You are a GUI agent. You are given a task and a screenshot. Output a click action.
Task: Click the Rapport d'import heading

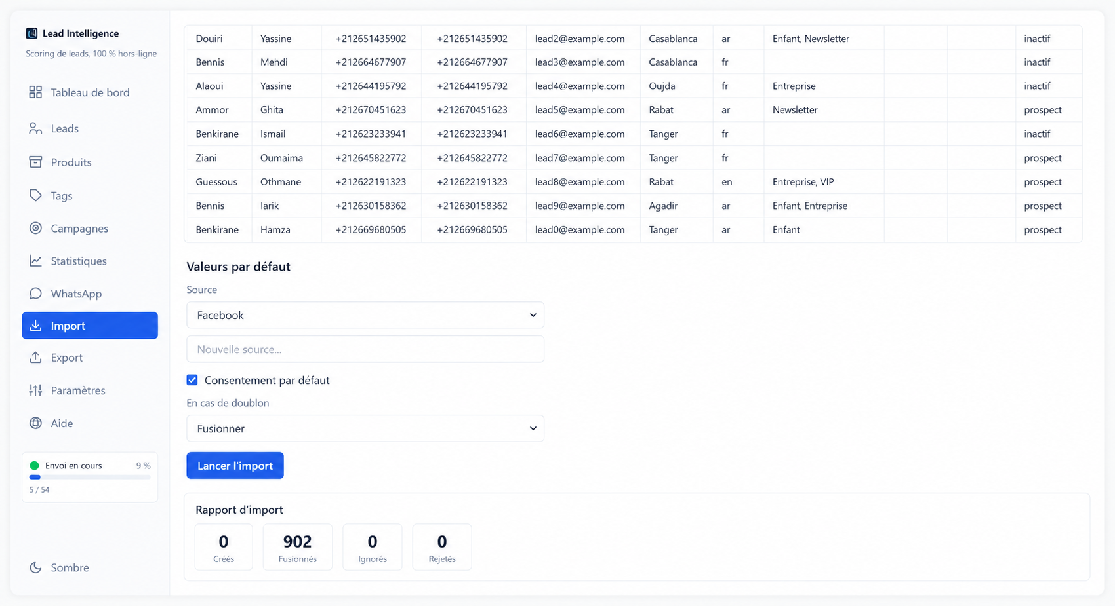coord(239,510)
